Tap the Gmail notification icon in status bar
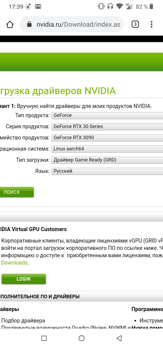This screenshot has width=163, height=348. click(x=38, y=7)
